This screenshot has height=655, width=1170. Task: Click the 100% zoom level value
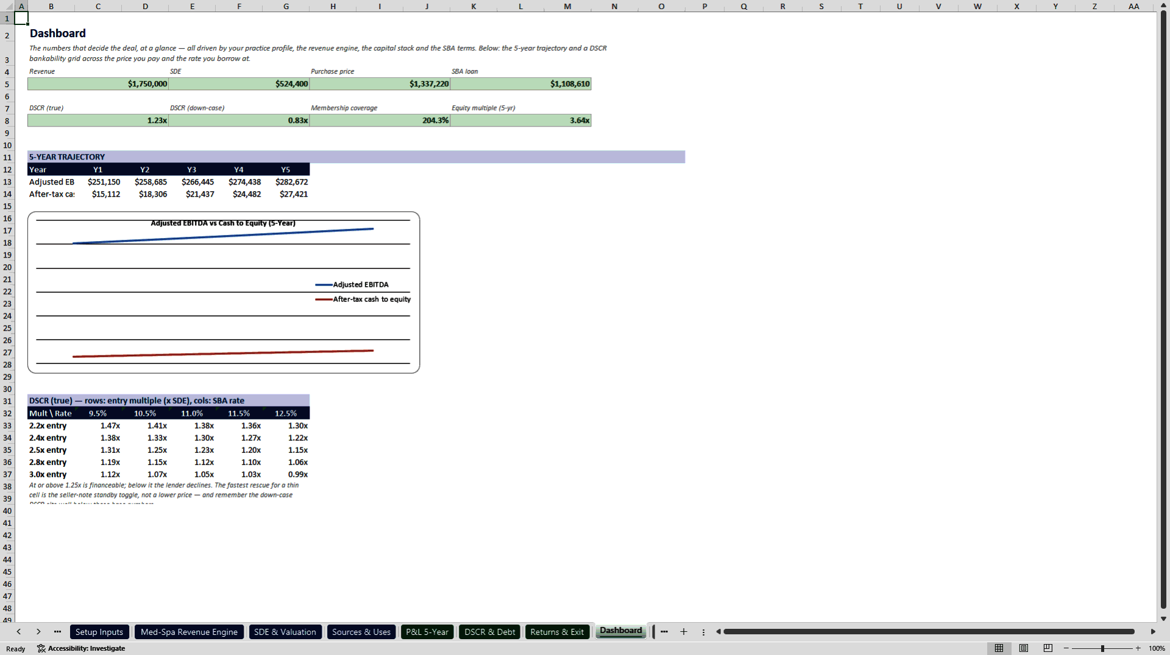point(1157,648)
